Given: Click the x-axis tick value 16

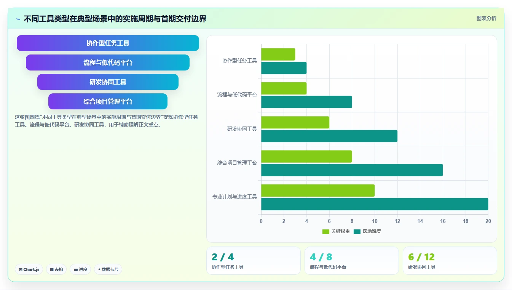Looking at the screenshot, I should [x=443, y=221].
